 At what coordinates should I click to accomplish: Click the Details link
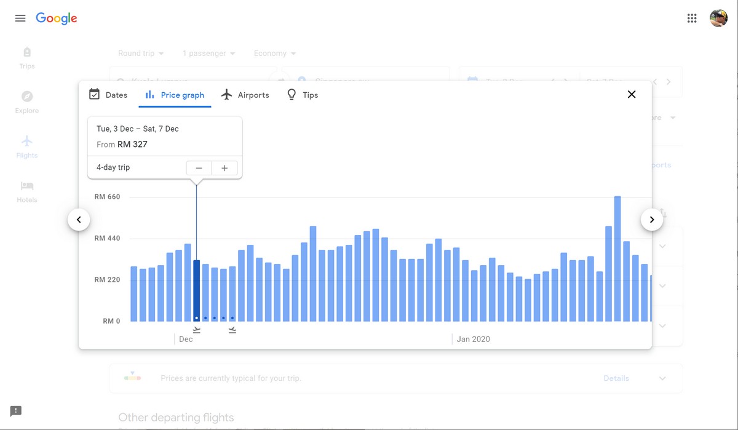[616, 378]
